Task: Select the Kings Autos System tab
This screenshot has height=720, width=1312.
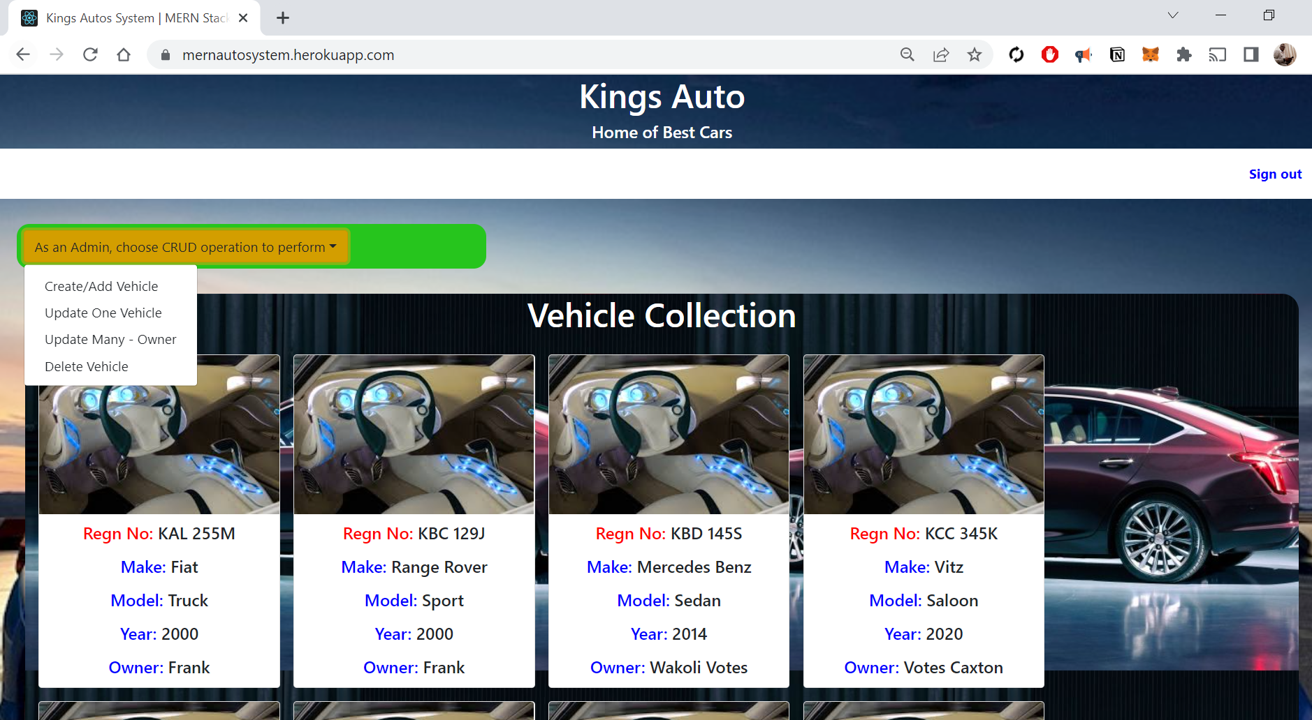Action: (x=135, y=18)
